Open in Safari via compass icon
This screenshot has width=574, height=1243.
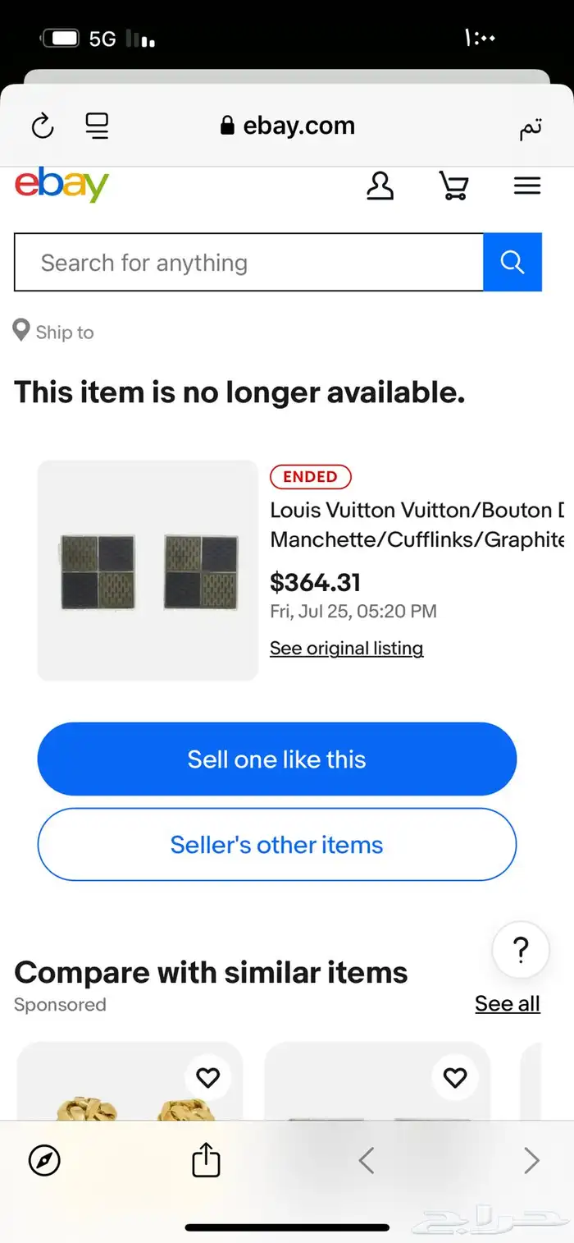[44, 1161]
